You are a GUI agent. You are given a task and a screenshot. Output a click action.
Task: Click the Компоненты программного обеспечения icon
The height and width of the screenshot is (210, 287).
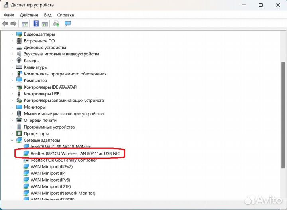pyautogui.click(x=19, y=74)
